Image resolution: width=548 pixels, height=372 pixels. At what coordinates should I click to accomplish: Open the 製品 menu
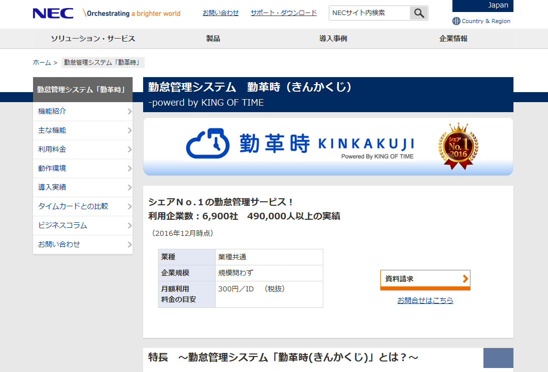213,39
